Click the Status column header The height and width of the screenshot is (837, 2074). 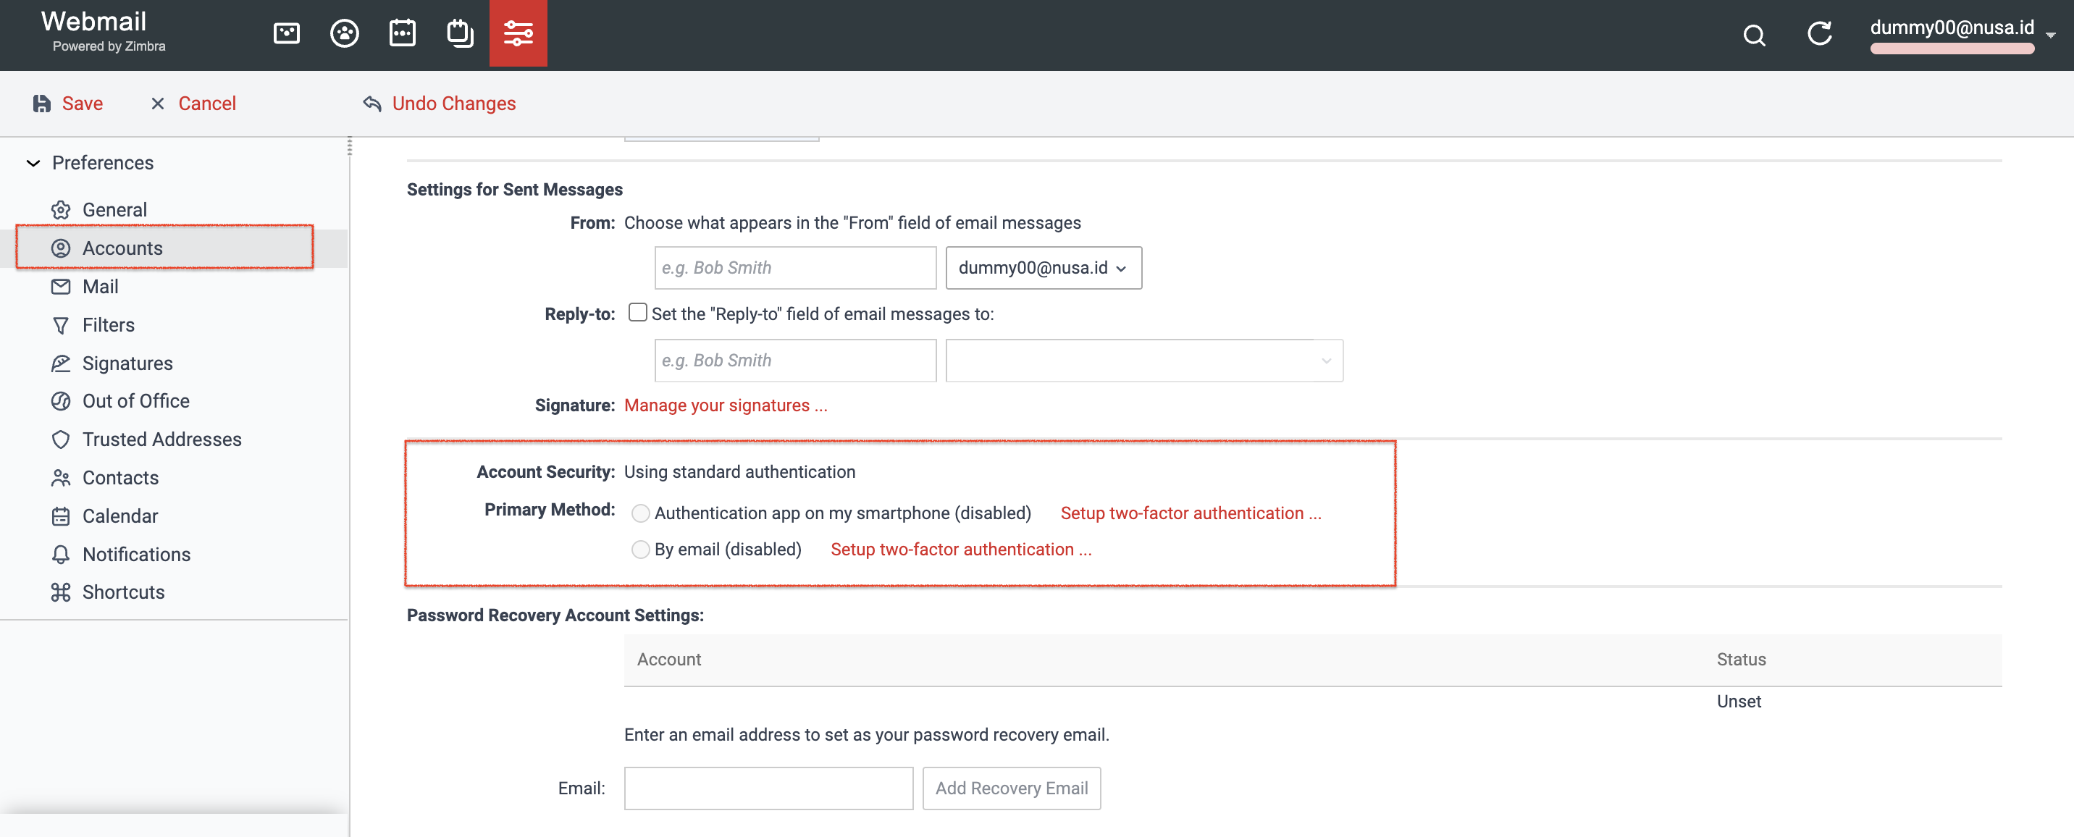click(1741, 660)
